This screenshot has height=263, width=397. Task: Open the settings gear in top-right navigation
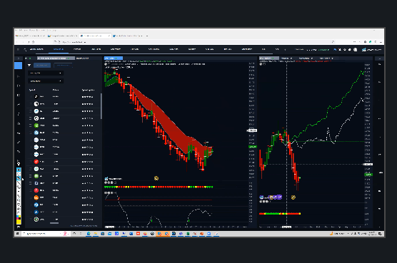[x=345, y=49]
